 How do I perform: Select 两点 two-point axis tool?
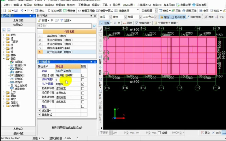209,17
